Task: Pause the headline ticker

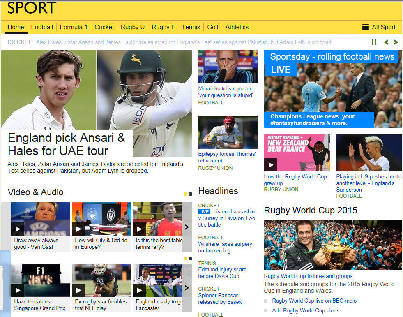Action: pos(374,42)
